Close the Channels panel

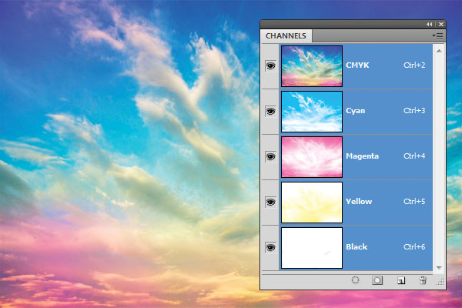pos(441,25)
